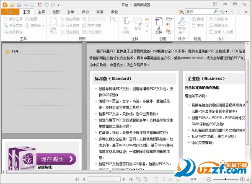Image resolution: width=251 pixels, height=184 pixels.
Task: Open the 文件 file menu tab
Action: (10, 12)
